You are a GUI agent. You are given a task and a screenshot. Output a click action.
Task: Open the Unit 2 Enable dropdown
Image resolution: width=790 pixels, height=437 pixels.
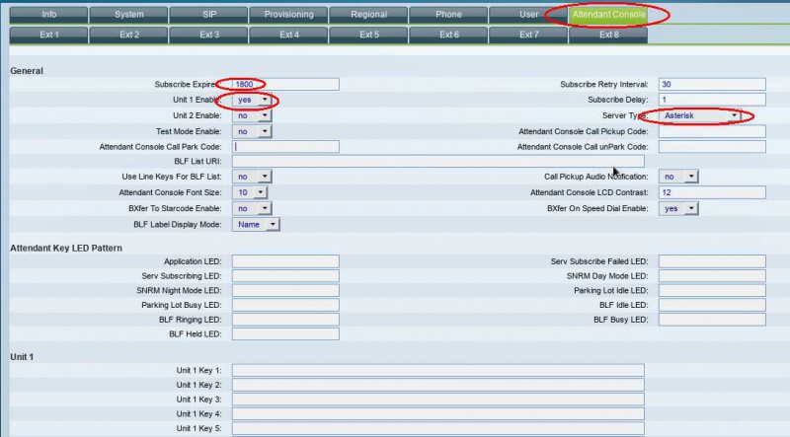[252, 115]
